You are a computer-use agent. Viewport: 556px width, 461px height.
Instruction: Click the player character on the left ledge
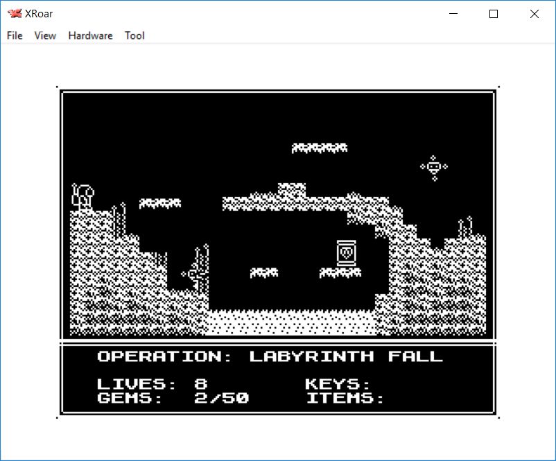tap(82, 196)
